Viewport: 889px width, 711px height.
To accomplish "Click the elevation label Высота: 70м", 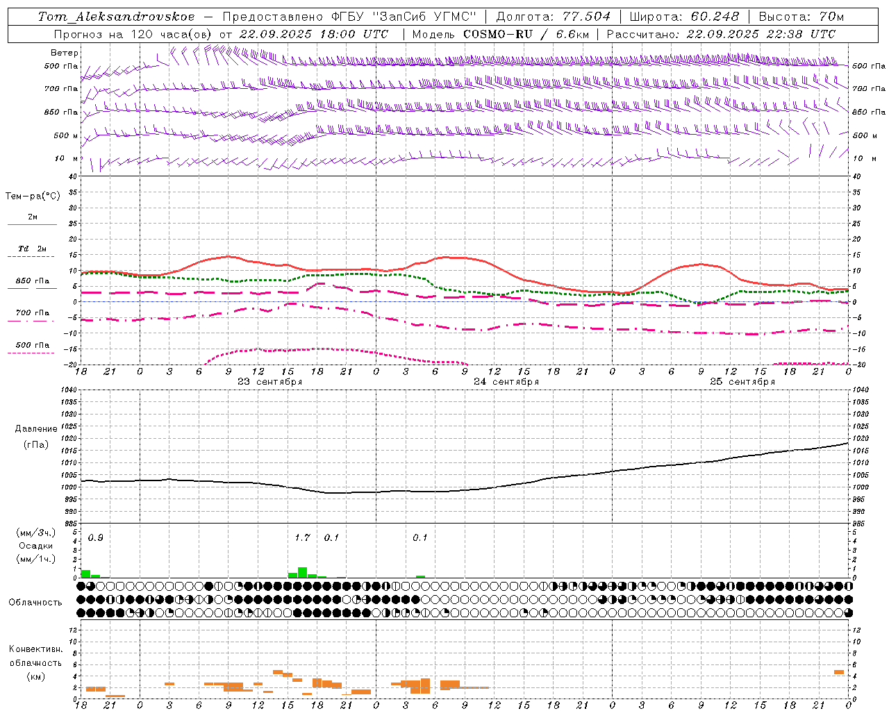I will click(801, 17).
